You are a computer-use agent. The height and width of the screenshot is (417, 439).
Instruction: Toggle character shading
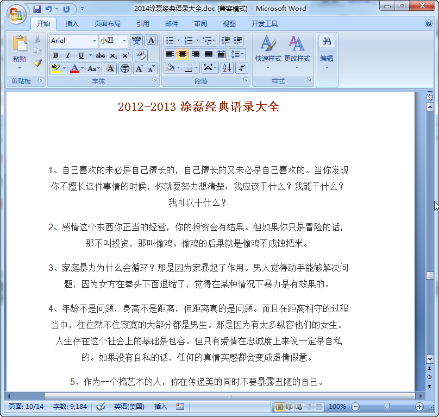coord(110,68)
